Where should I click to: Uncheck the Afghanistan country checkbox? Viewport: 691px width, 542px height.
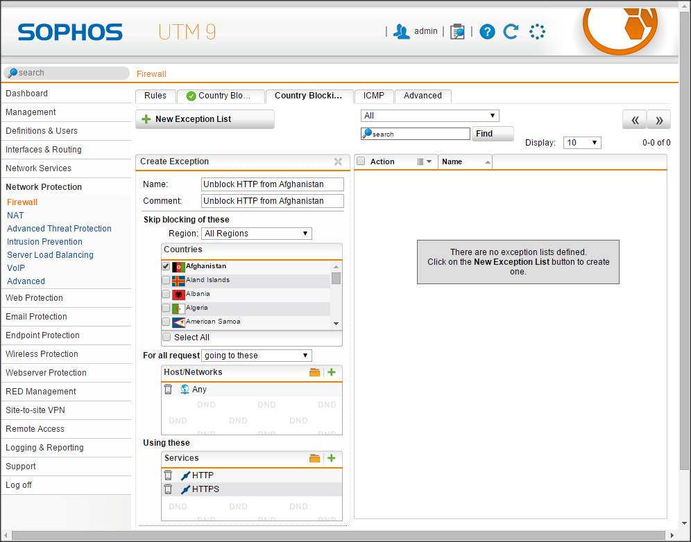tap(166, 266)
